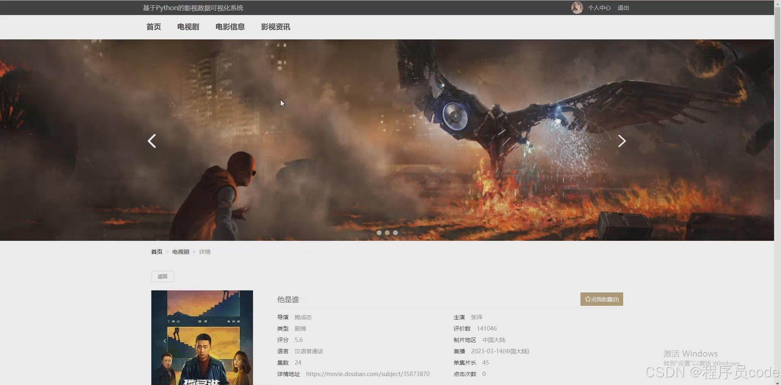The width and height of the screenshot is (781, 385).
Task: Open the 电影信息 navigation menu item
Action: tap(230, 27)
